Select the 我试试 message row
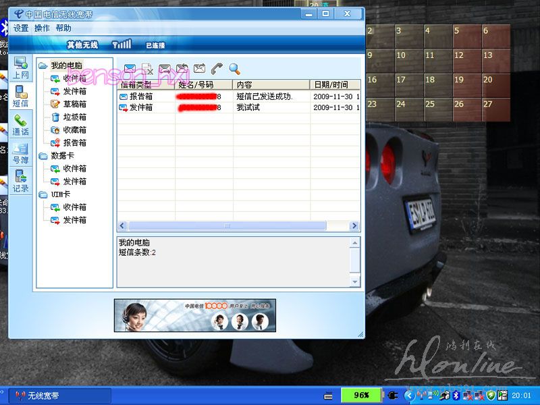 coord(248,108)
